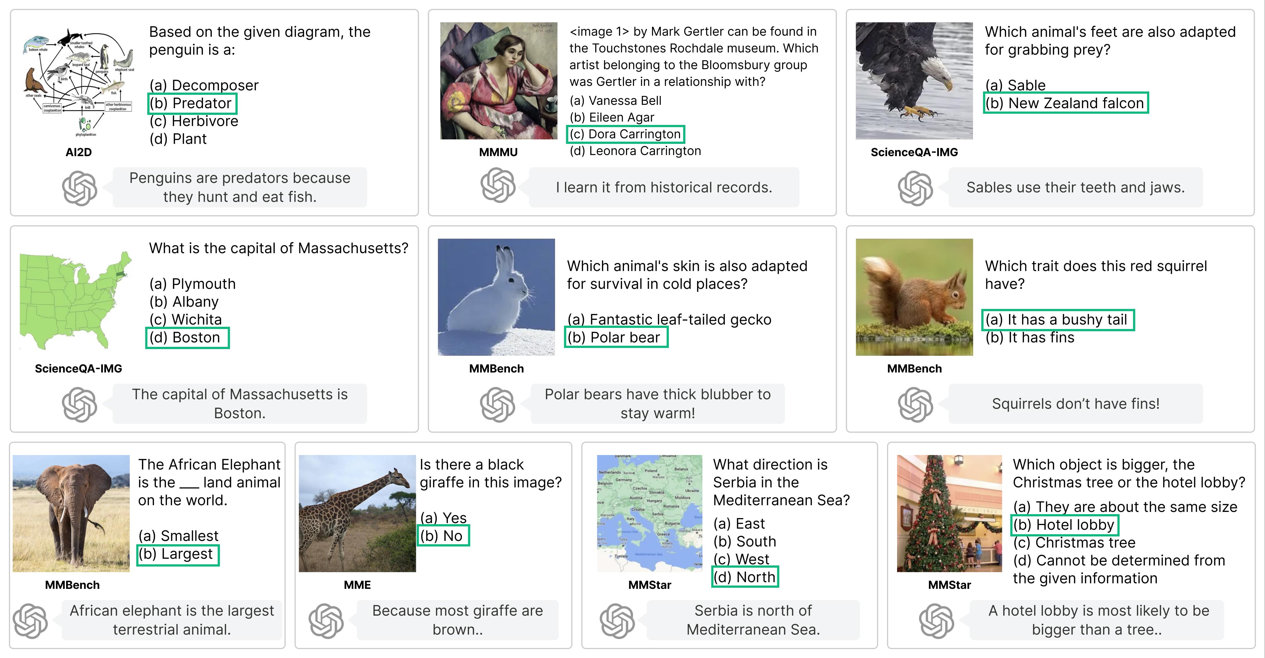The height and width of the screenshot is (658, 1265).
Task: Open the bald eagle photo
Action: [914, 81]
